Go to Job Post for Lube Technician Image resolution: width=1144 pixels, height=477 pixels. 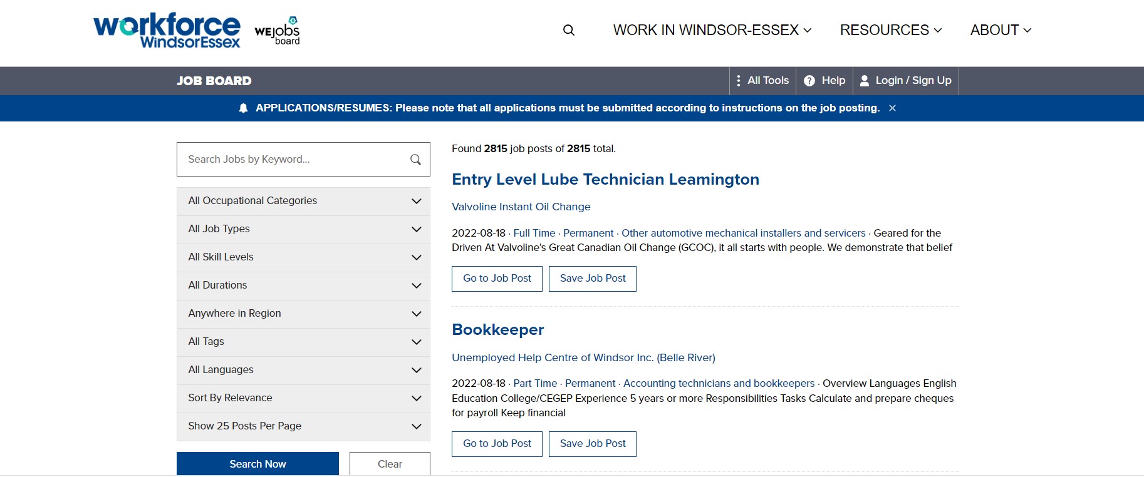pos(497,279)
